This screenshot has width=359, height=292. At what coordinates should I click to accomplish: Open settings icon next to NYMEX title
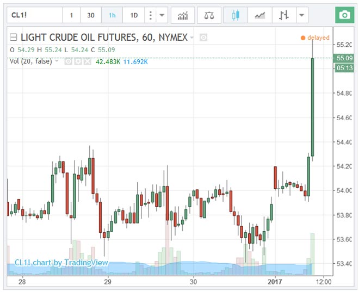(x=203, y=38)
